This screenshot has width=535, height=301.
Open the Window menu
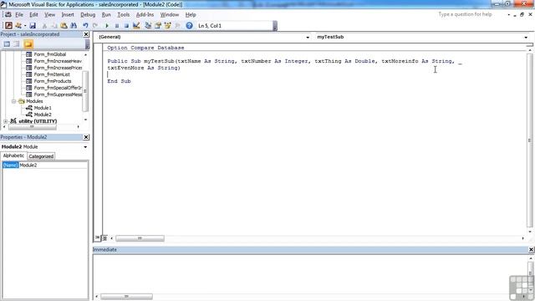click(x=170, y=15)
